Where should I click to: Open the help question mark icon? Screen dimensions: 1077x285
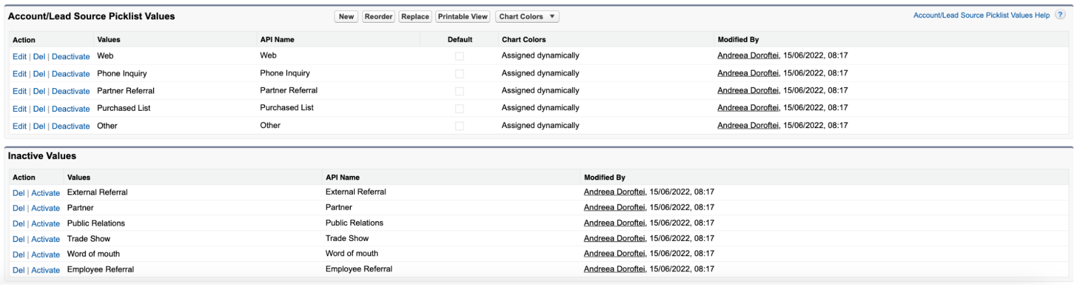1060,15
